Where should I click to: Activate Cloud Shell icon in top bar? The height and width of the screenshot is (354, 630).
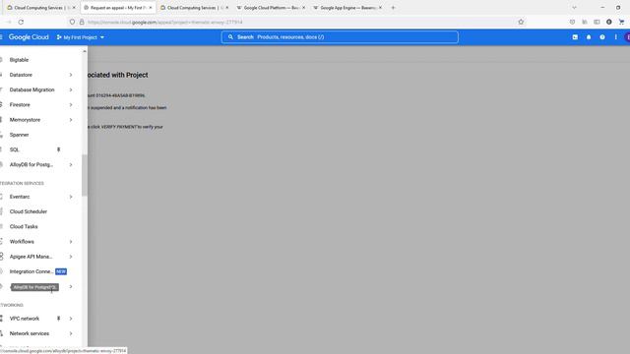(575, 37)
